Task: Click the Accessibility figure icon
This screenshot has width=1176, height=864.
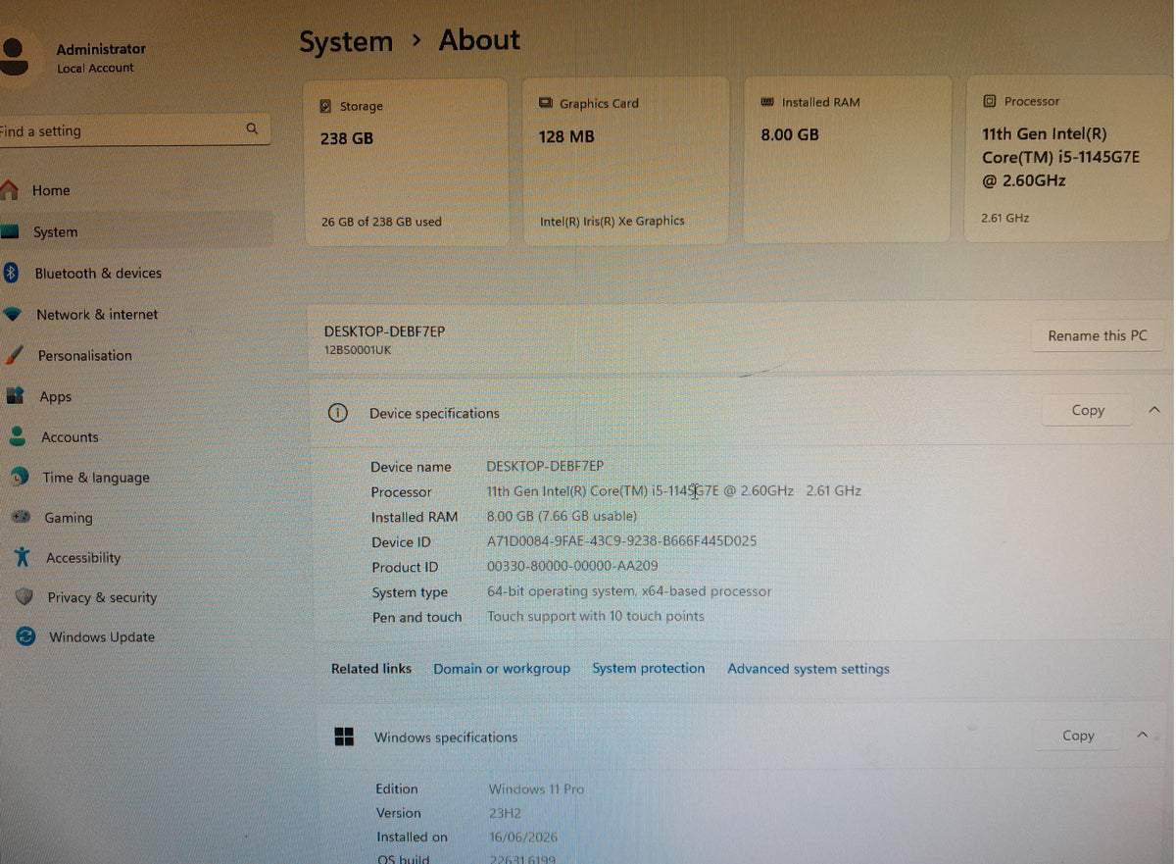Action: tap(23, 557)
